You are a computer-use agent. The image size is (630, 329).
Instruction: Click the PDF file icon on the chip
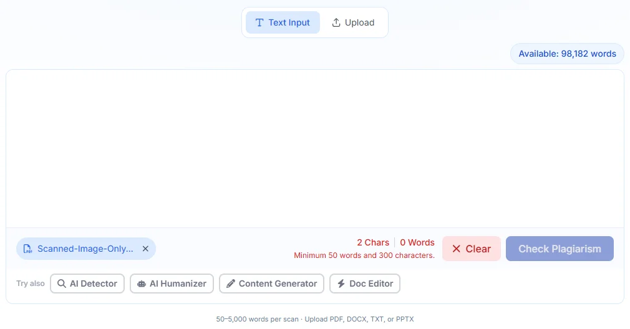click(x=27, y=249)
